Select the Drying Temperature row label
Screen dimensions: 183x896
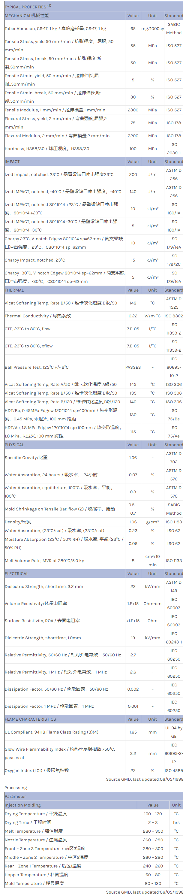(36, 813)
